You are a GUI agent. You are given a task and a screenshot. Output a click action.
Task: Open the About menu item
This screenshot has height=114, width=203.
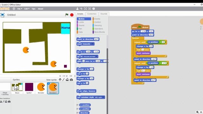pyautogui.click(x=41, y=9)
